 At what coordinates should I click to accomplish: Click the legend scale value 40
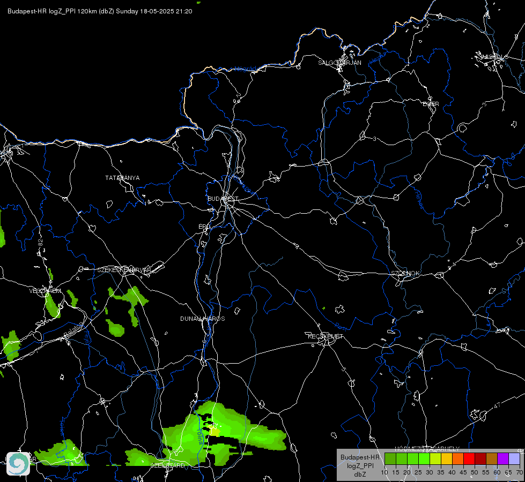click(452, 472)
